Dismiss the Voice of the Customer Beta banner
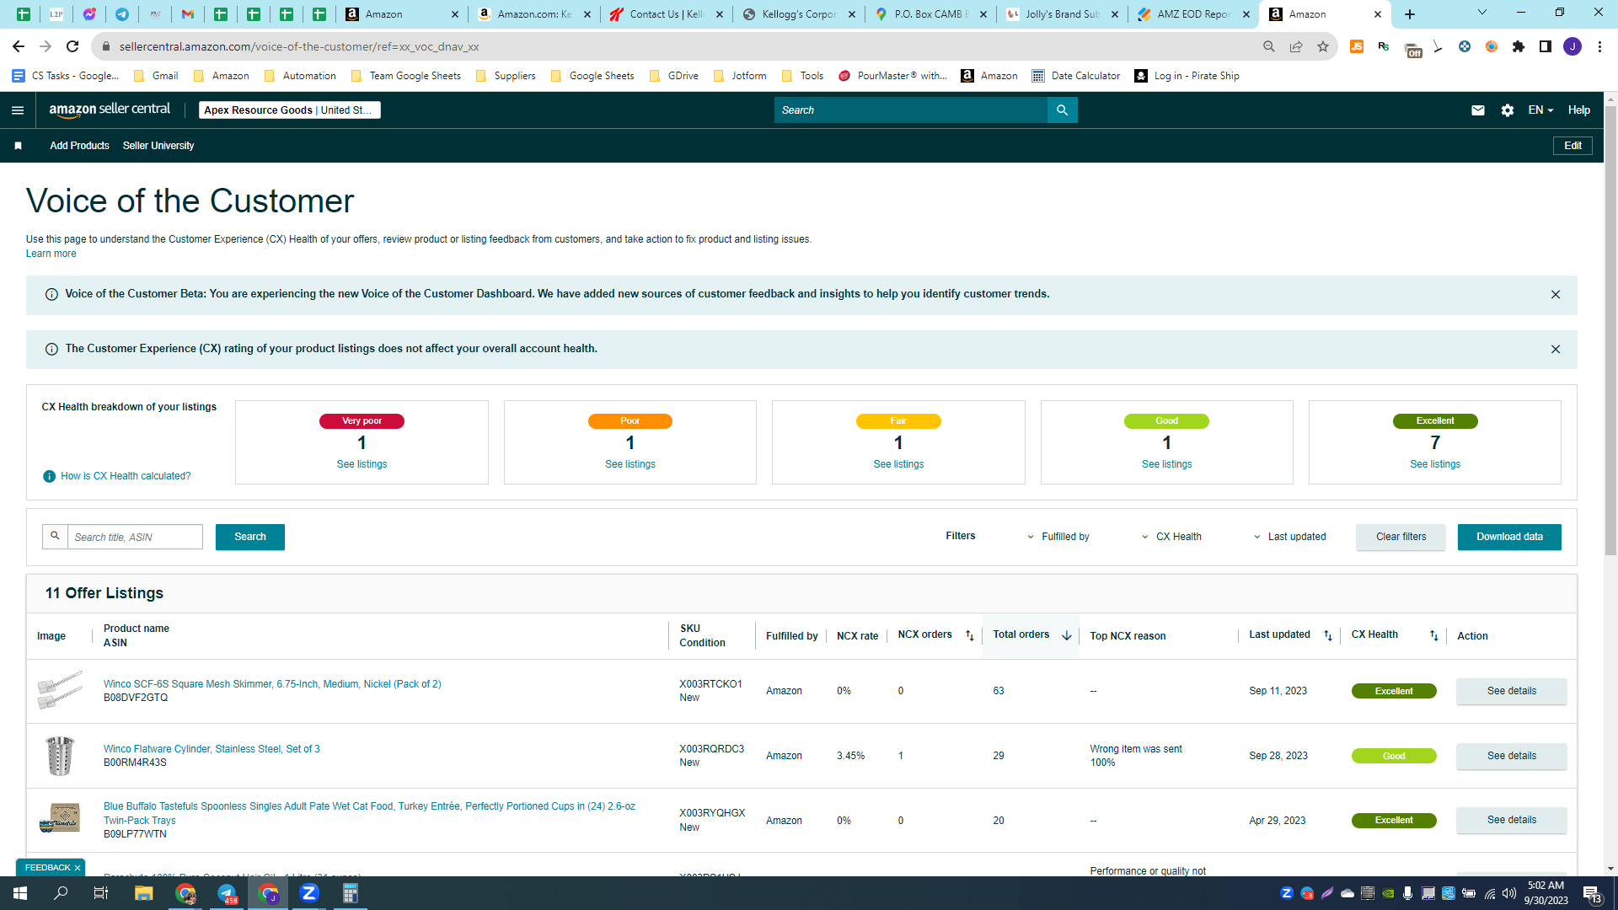The height and width of the screenshot is (910, 1618). pos(1556,295)
